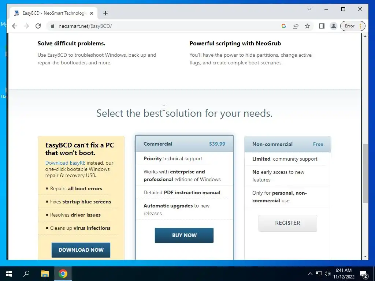Open the volume tray icon
375x281 pixels.
coord(327,274)
